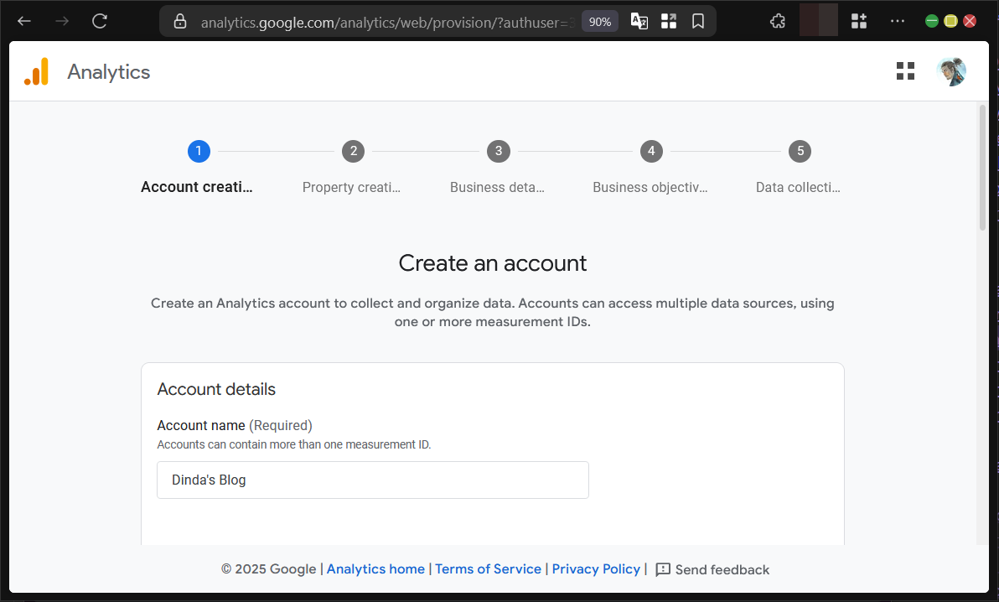This screenshot has width=999, height=602.
Task: Click the 90% zoom indicator
Action: point(599,21)
